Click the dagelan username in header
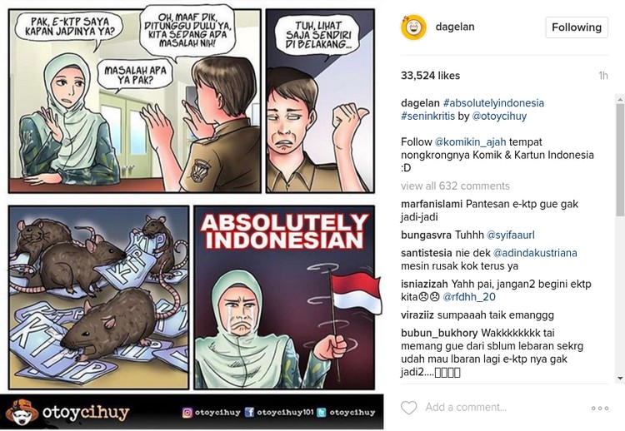This screenshot has height=431, width=625. (x=455, y=27)
